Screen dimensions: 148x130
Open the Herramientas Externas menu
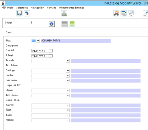pyautogui.click(x=72, y=8)
